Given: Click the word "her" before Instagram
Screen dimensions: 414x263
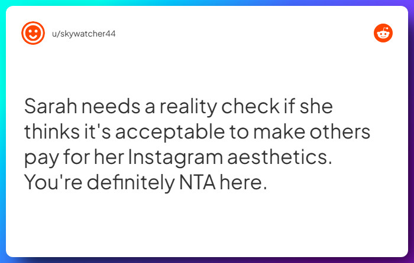Looking at the screenshot, I should (x=109, y=157).
